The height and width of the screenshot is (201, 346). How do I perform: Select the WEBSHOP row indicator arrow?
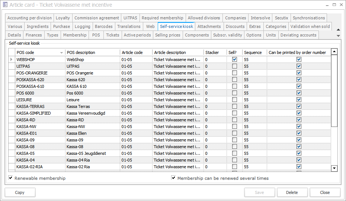[x=11, y=60]
